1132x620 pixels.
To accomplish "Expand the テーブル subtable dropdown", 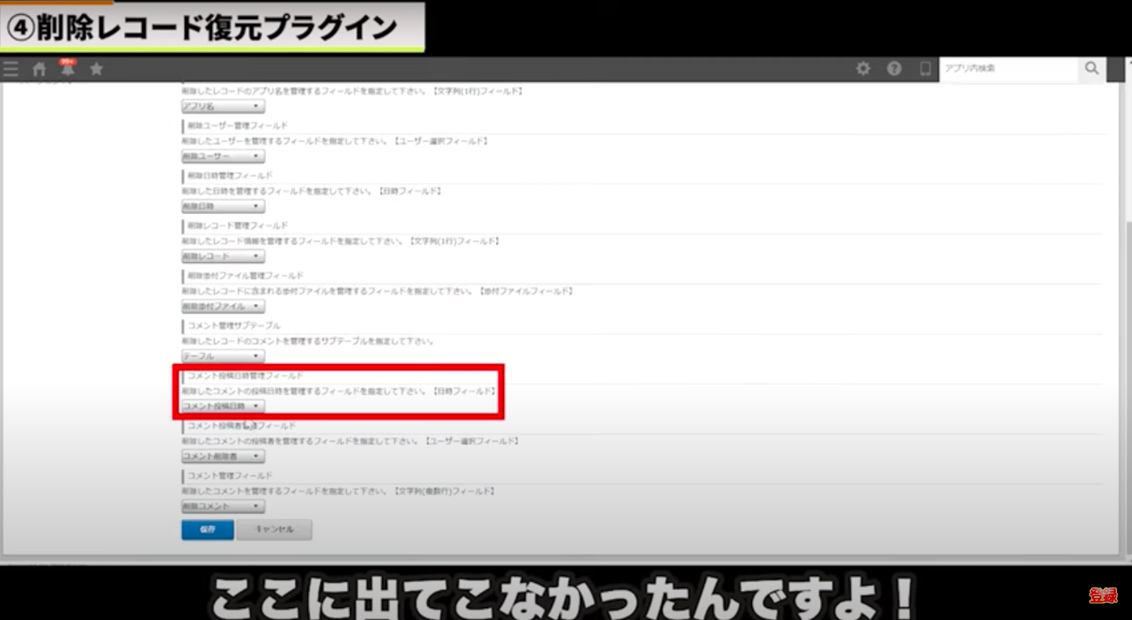I will 223,356.
